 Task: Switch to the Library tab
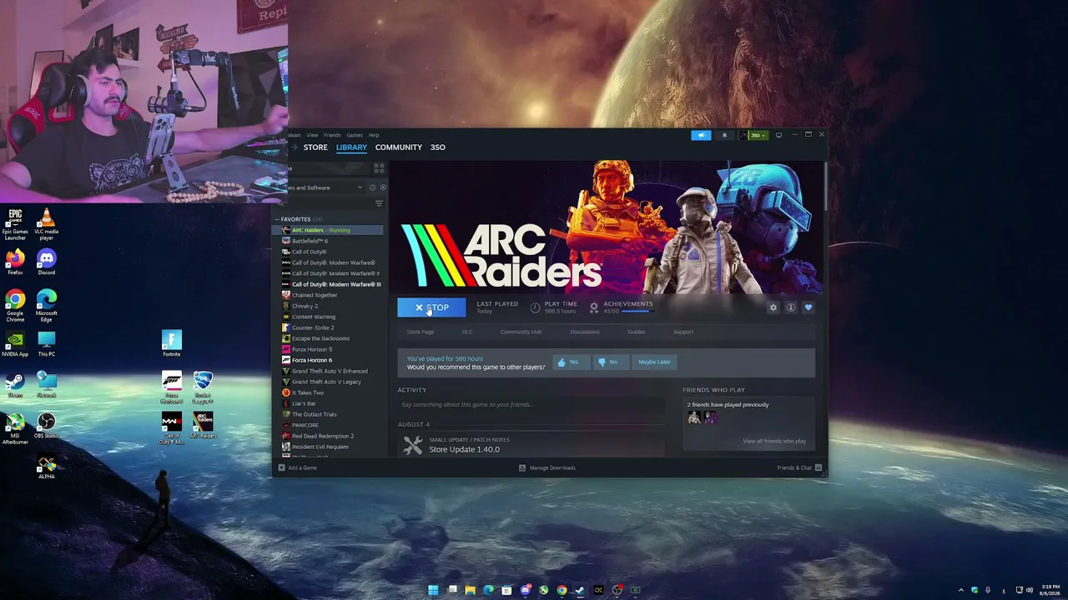pos(351,147)
